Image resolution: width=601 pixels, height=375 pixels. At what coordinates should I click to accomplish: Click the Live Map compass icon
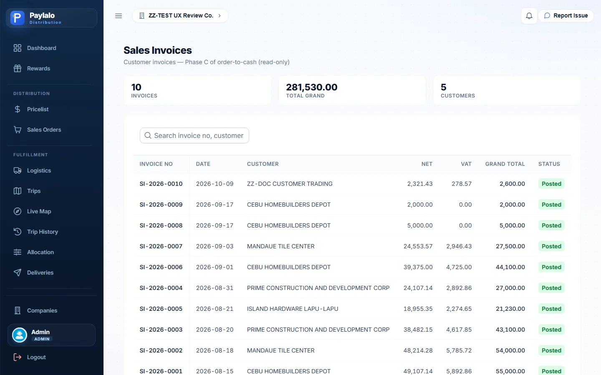18,211
